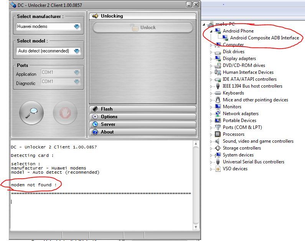Expand the Computer node
The height and width of the screenshot is (241, 305).
[x=211, y=45]
